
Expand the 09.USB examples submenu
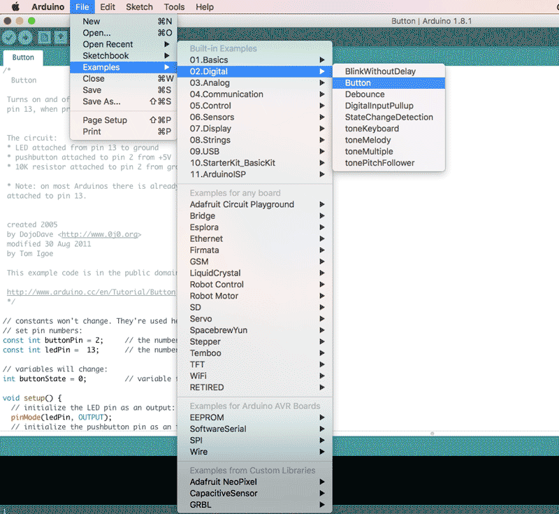click(x=255, y=151)
